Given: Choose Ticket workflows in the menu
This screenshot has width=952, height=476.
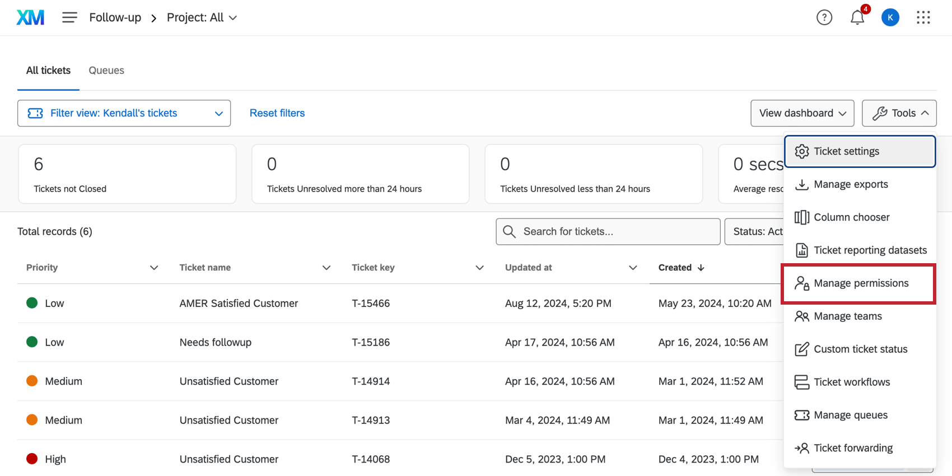Looking at the screenshot, I should (x=851, y=382).
